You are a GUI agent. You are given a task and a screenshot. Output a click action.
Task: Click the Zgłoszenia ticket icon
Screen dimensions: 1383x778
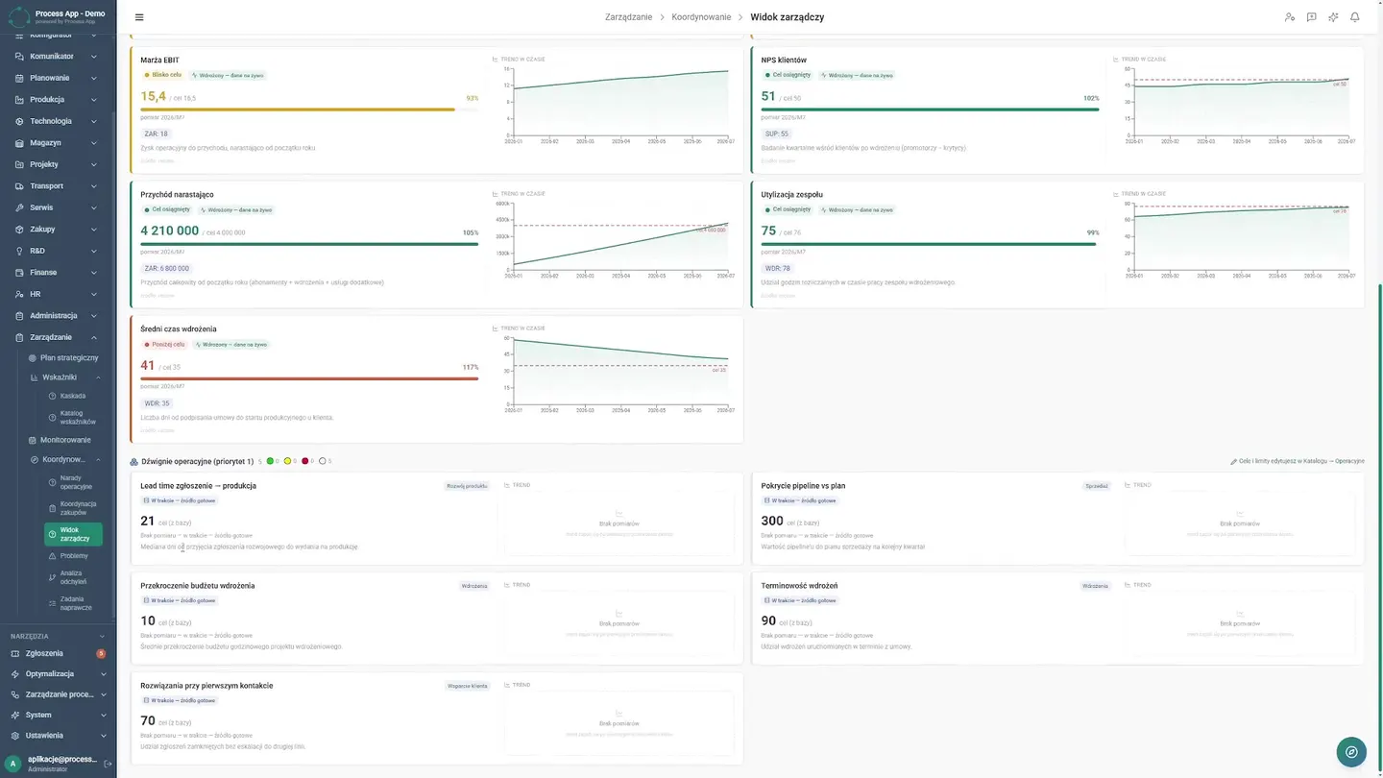[x=15, y=653]
